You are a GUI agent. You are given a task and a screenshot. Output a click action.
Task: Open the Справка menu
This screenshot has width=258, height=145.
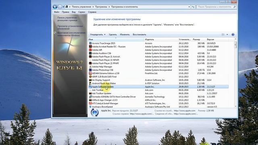click(x=92, y=12)
